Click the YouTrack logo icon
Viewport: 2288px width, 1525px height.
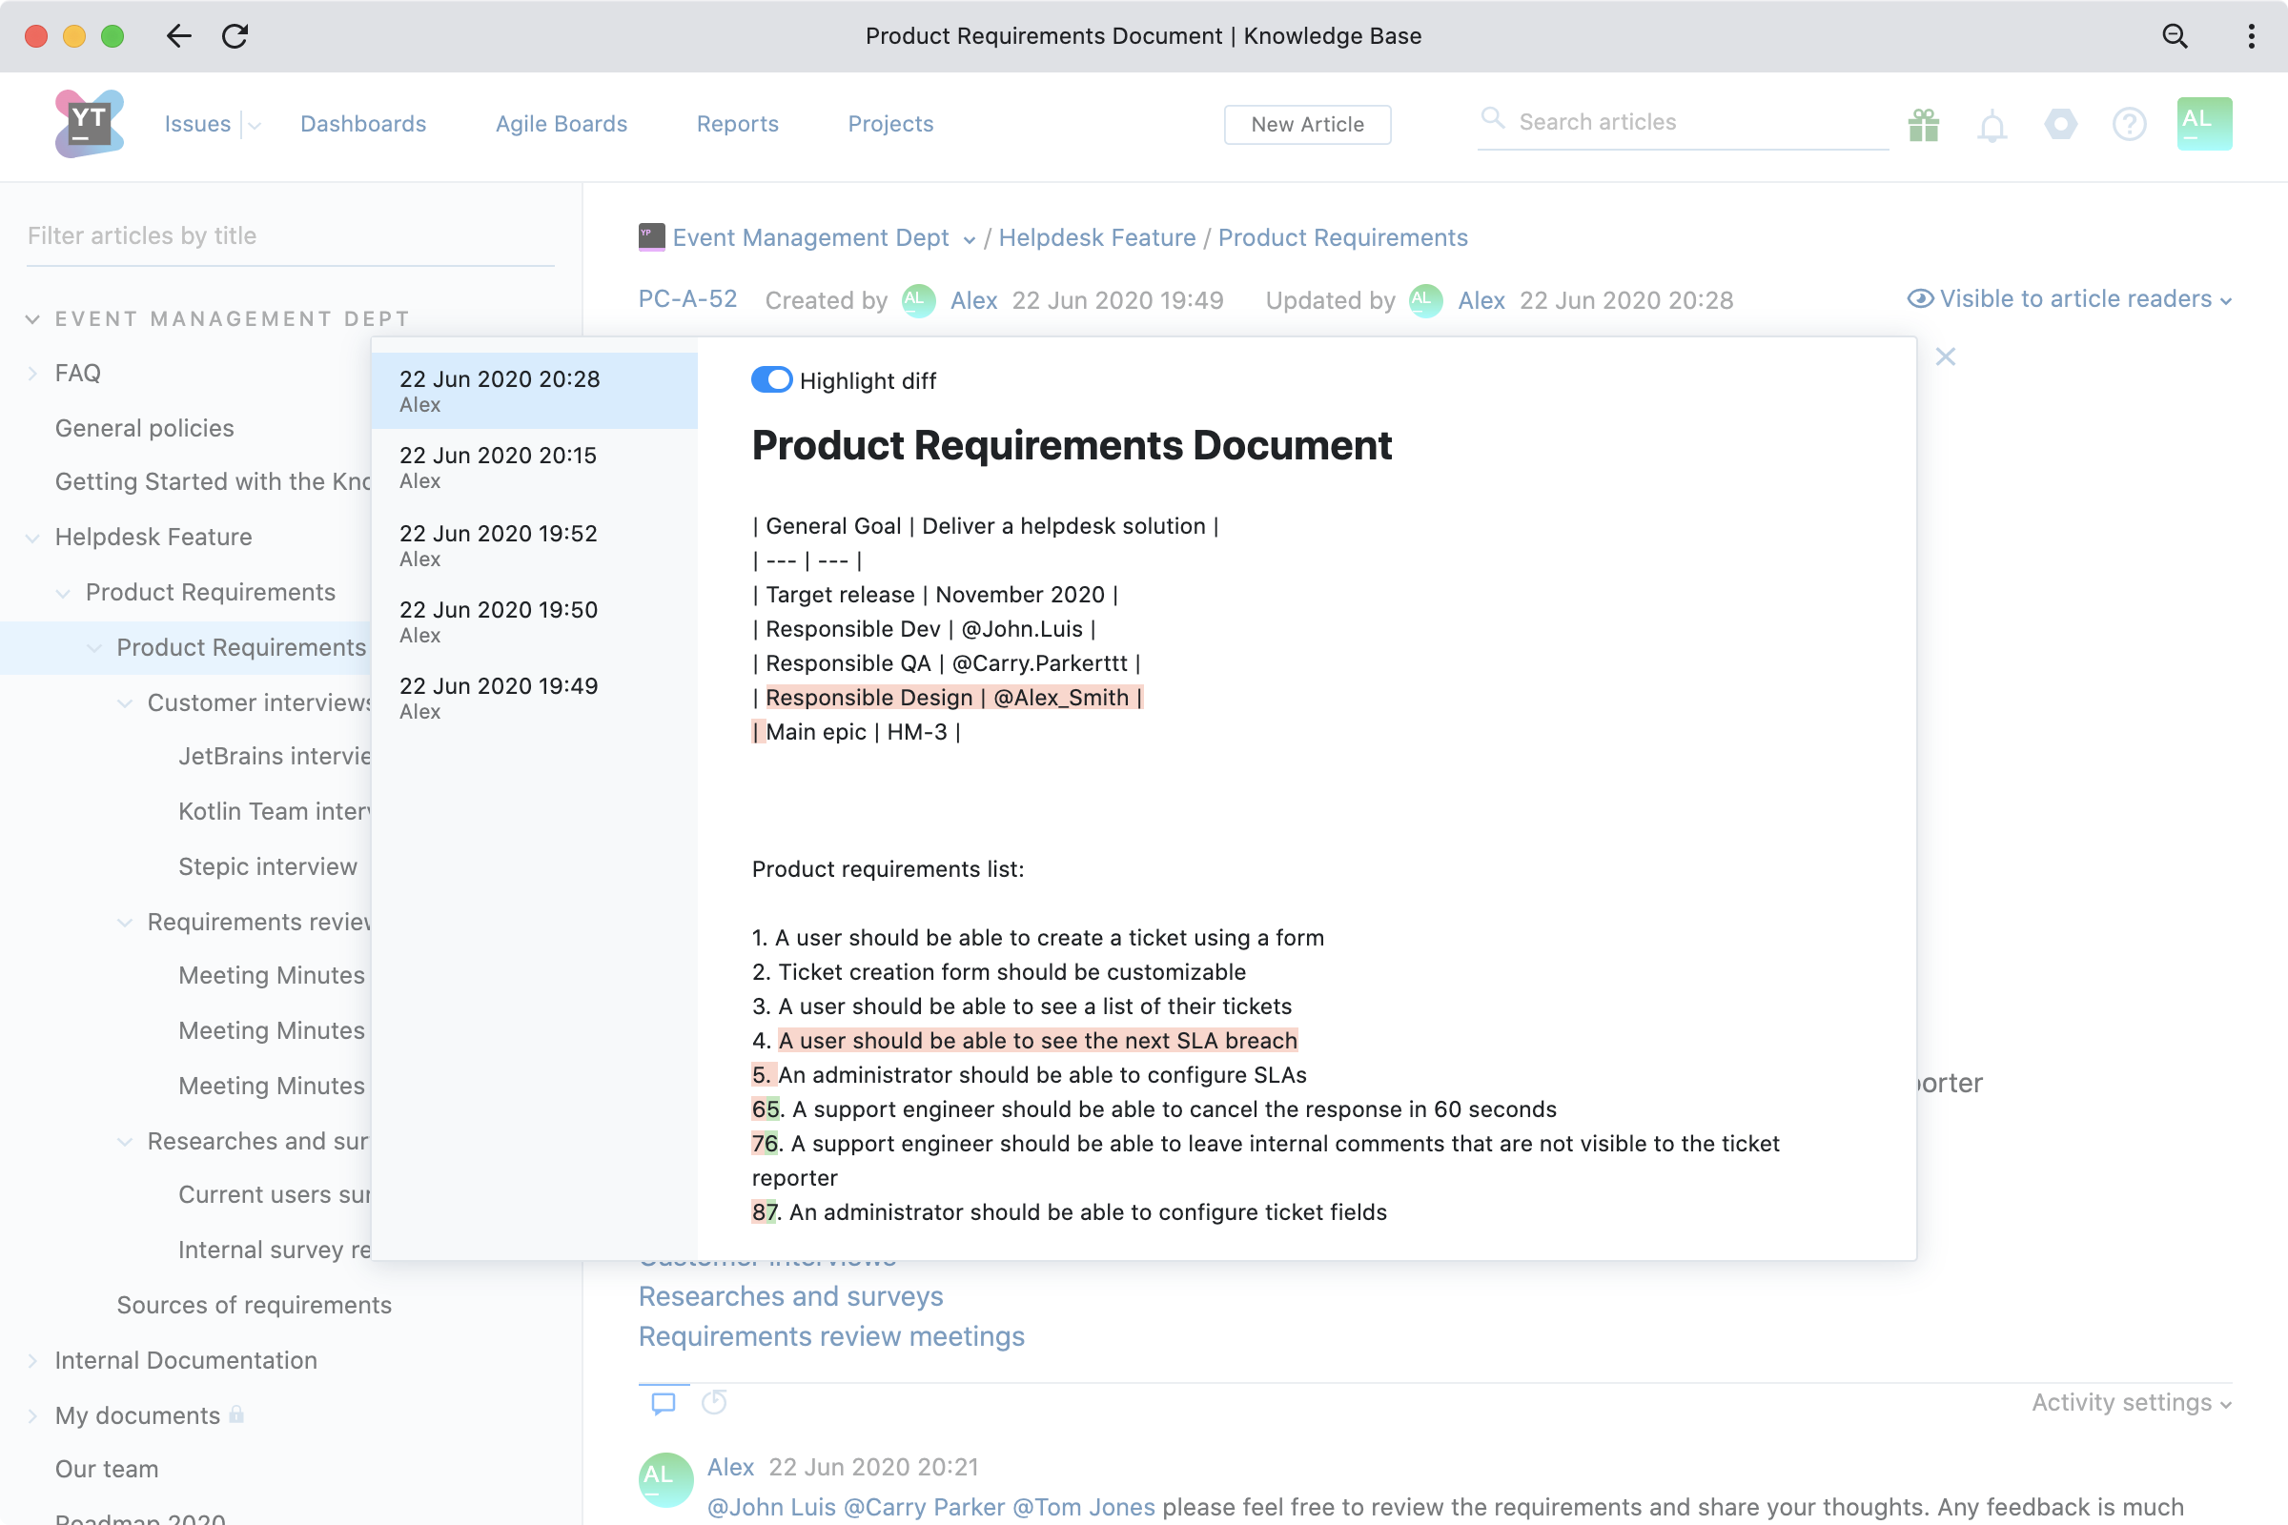pos(90,124)
